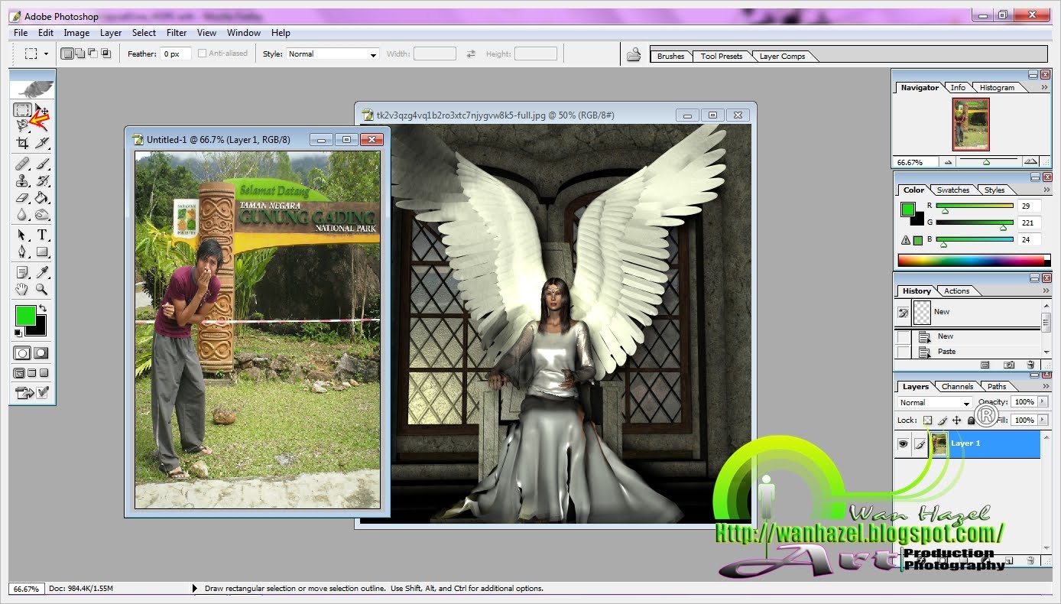
Task: Open Opacity slider arrow
Action: 1043,401
